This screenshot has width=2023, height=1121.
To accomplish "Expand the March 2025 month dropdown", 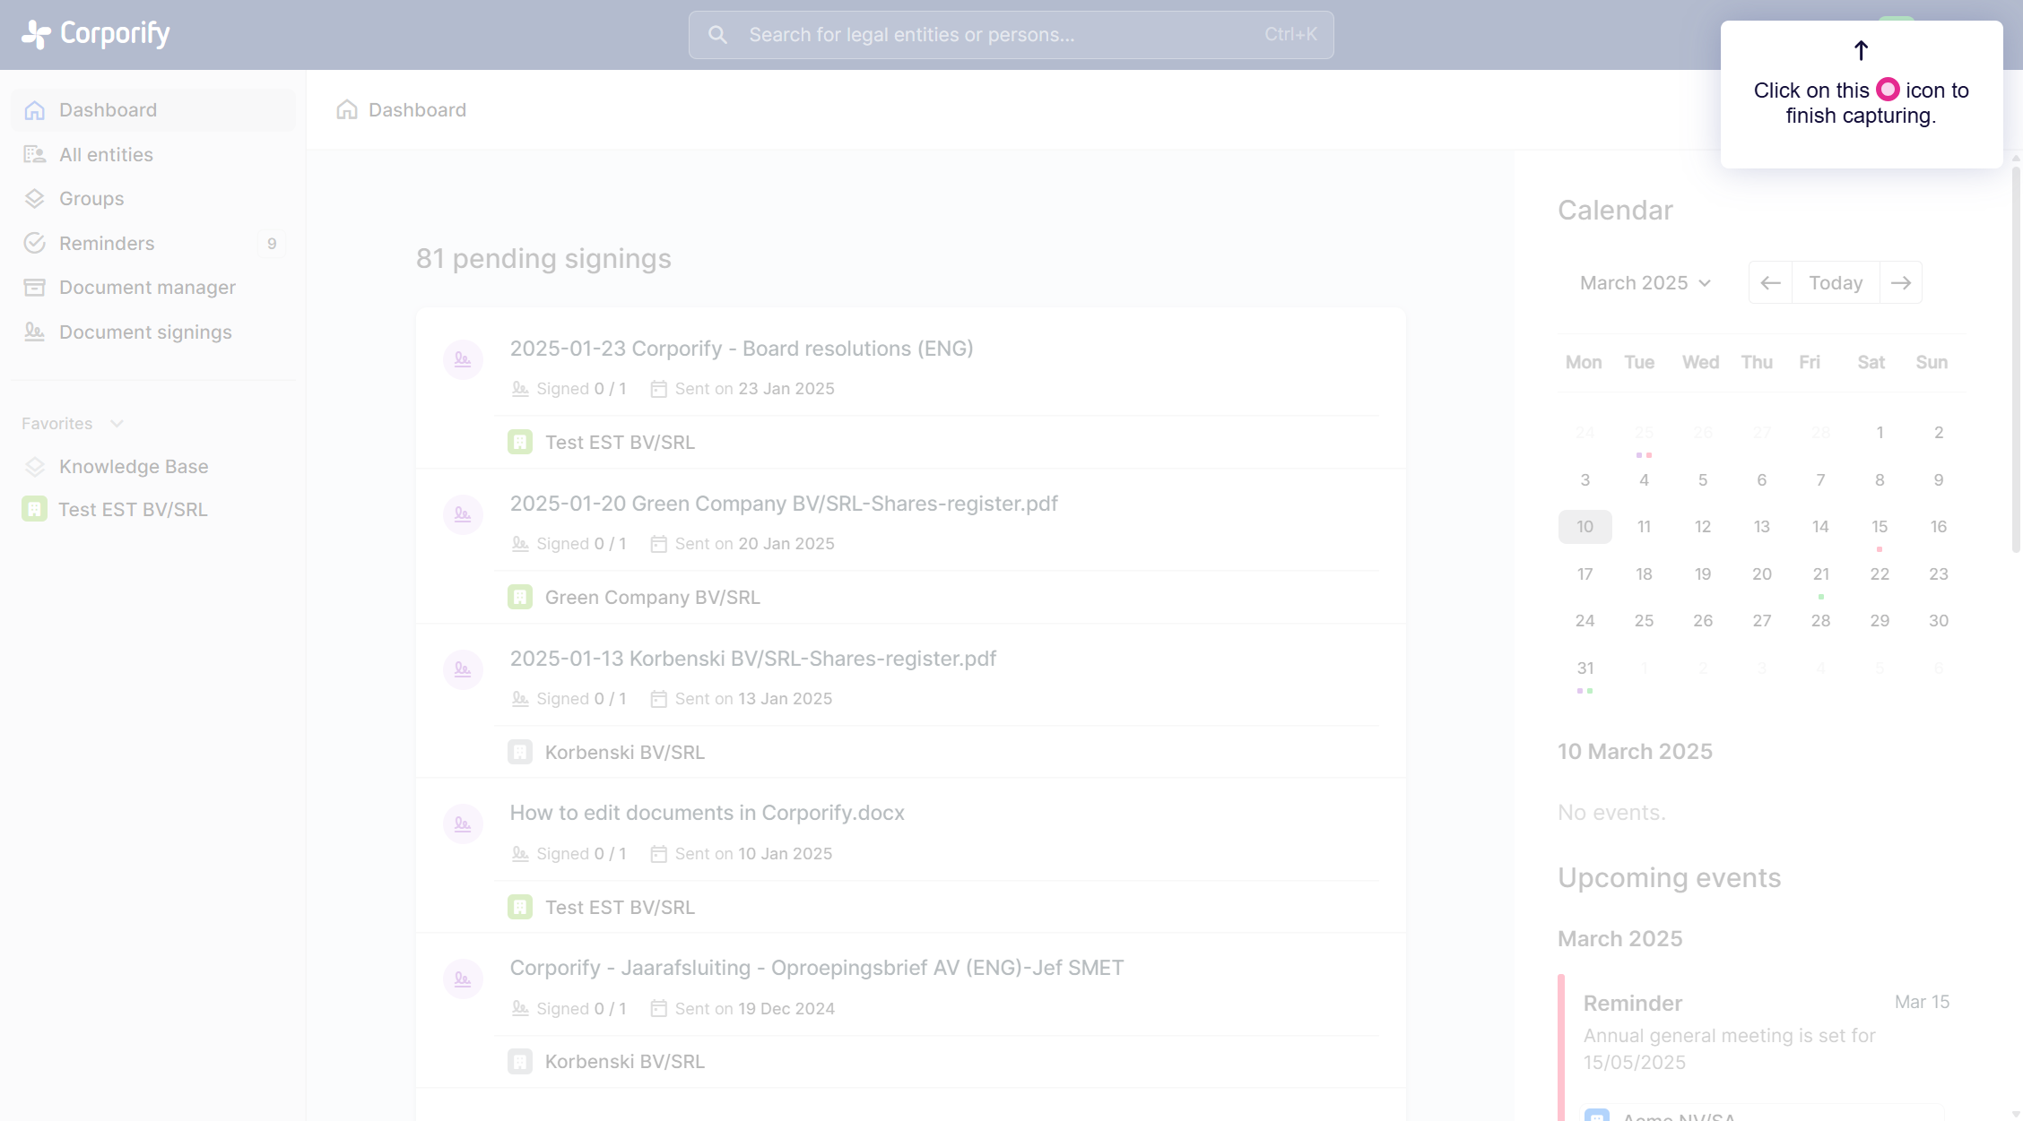I will (1645, 283).
